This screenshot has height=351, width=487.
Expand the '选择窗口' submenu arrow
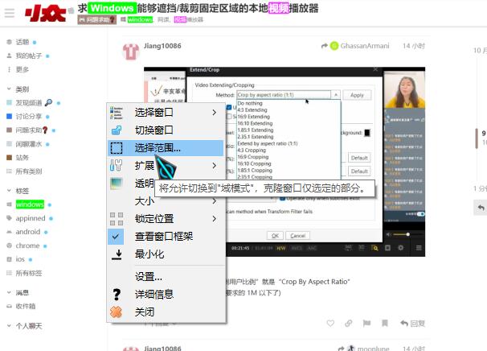pos(214,112)
